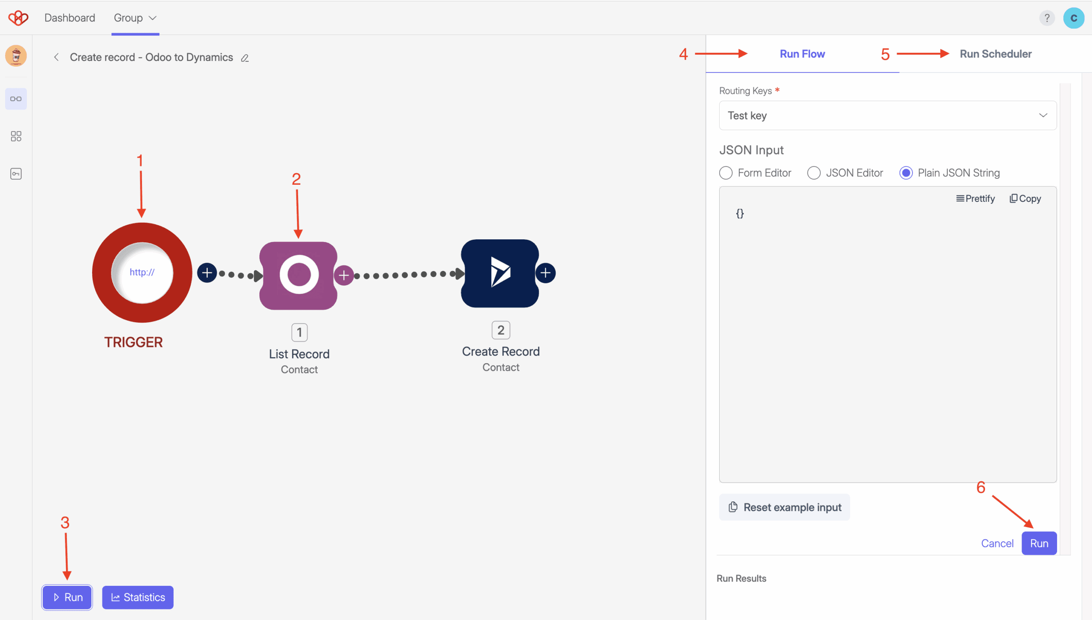Click Run in the side panel

click(1039, 544)
